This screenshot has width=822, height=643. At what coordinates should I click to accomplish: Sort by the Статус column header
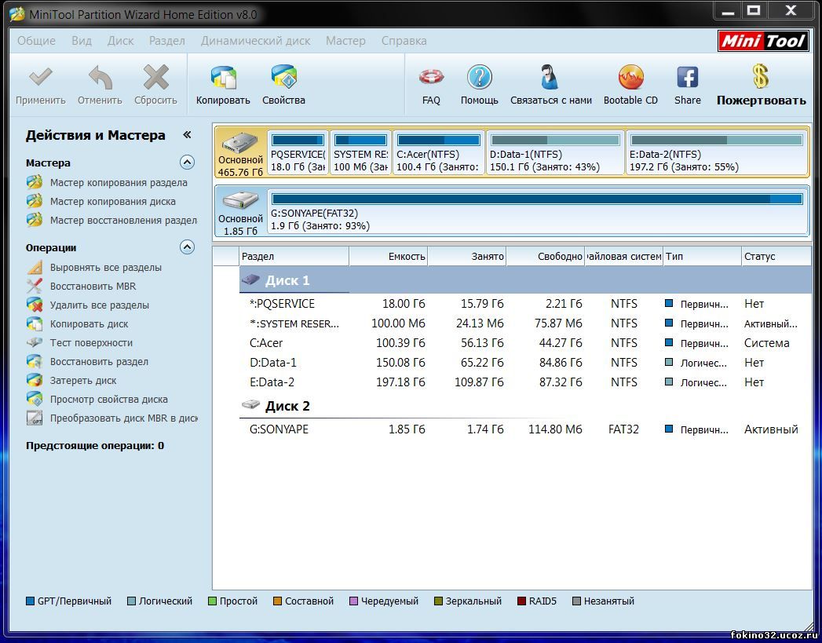click(x=776, y=256)
